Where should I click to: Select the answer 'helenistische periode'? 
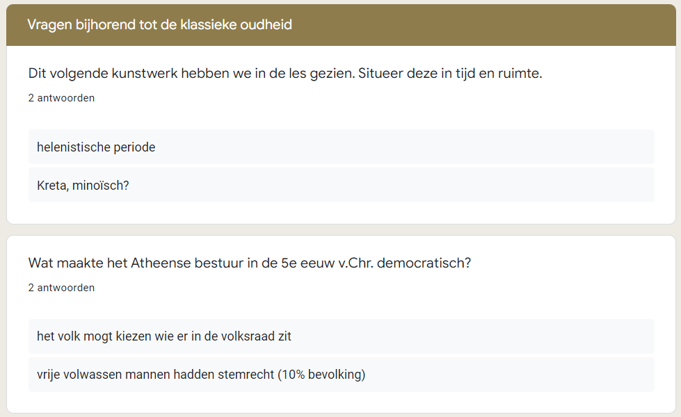click(342, 147)
